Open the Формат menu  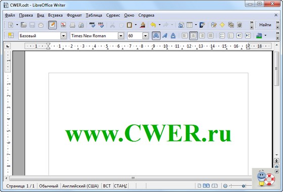pyautogui.click(x=74, y=15)
